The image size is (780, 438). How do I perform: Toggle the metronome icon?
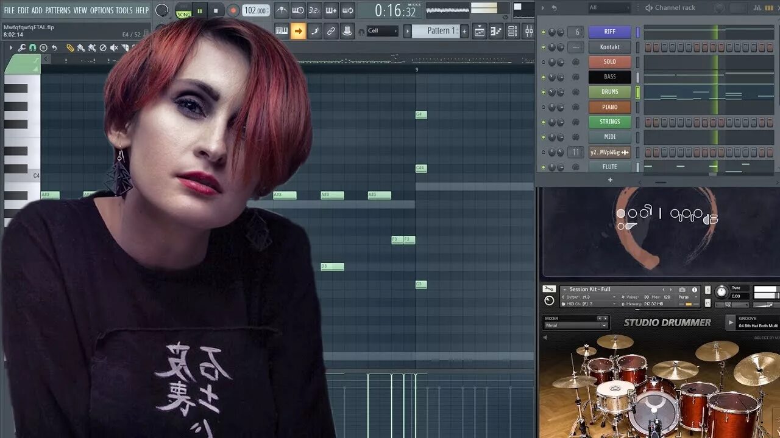(x=282, y=10)
